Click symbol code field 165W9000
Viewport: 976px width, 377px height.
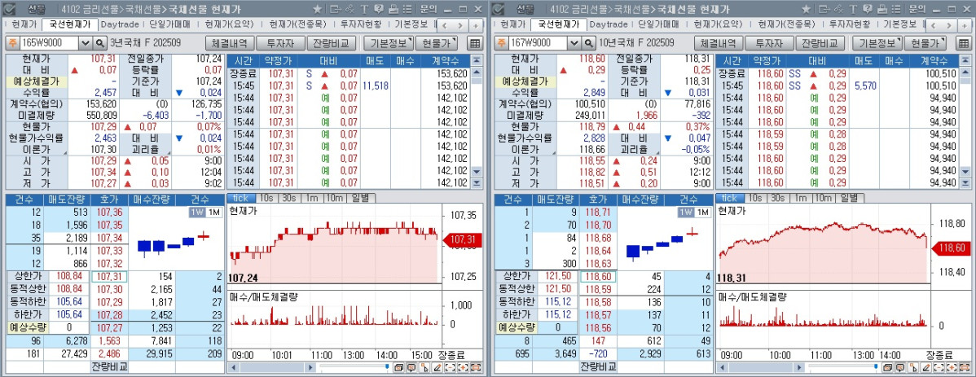pyautogui.click(x=49, y=43)
